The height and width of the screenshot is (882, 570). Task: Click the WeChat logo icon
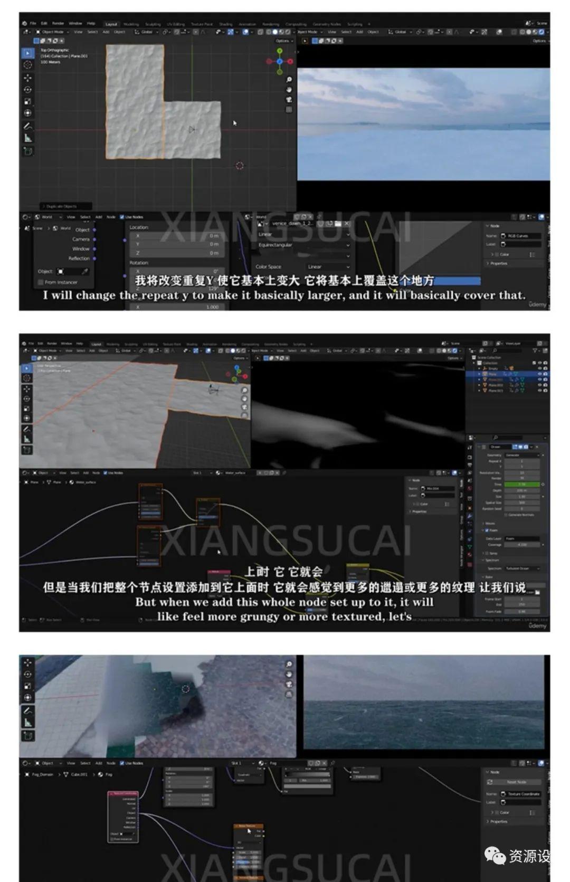[x=495, y=856]
